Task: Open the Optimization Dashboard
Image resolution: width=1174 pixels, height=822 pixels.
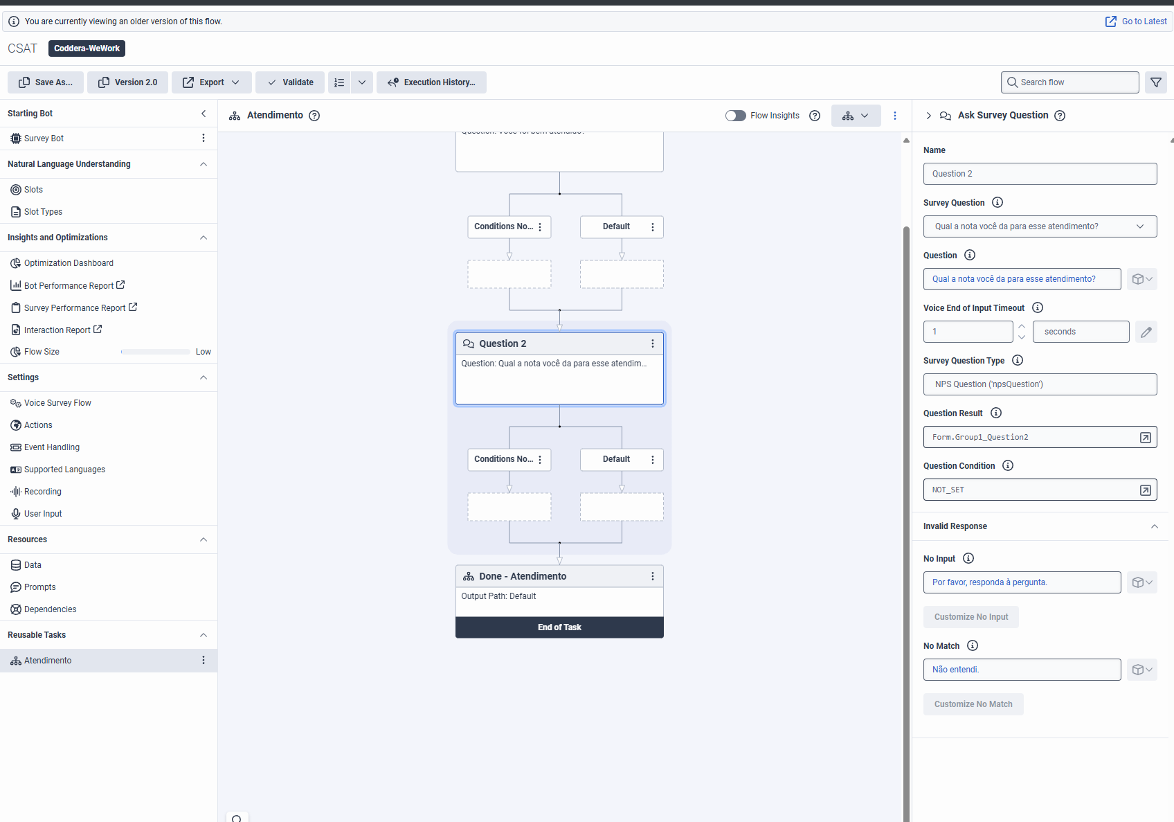Action: [x=69, y=263]
